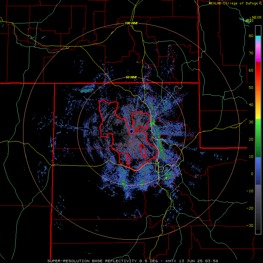Click the 60 value on color scale
This screenshot has width=263, height=263.
[251, 70]
